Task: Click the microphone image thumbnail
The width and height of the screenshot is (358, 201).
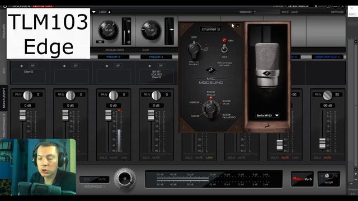Action: coord(267,65)
